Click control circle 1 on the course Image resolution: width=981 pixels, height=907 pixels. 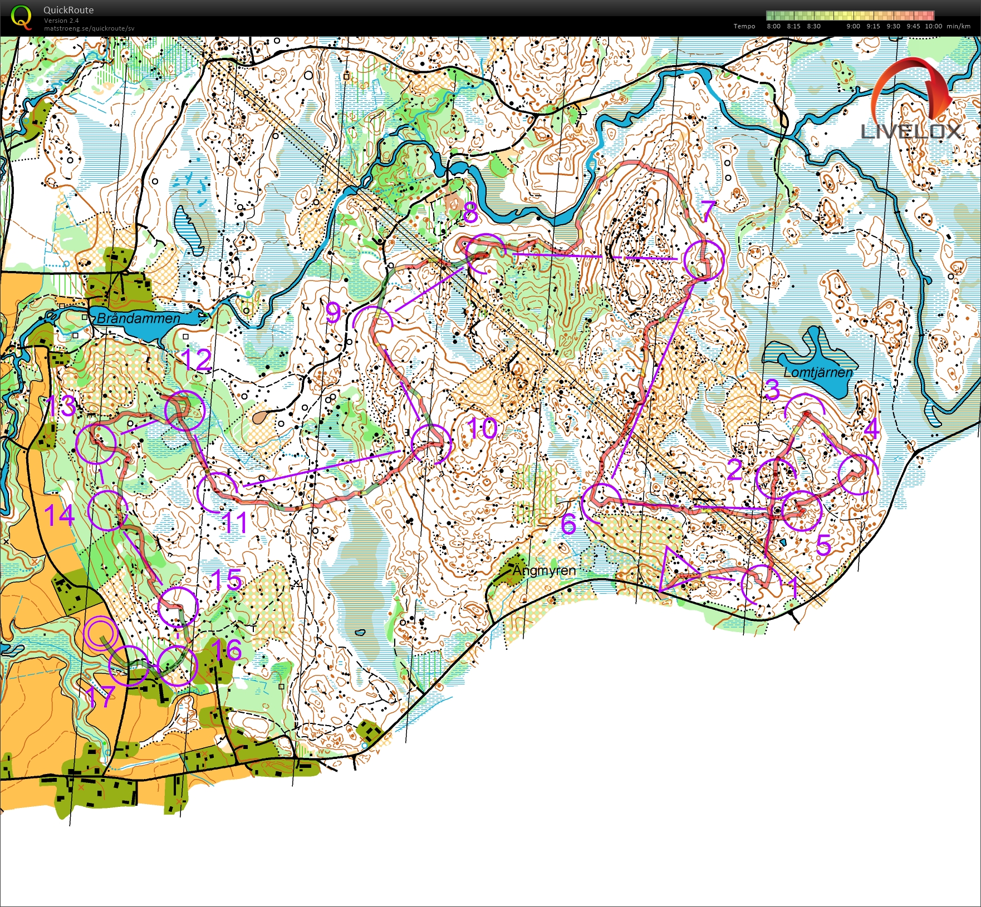point(762,584)
